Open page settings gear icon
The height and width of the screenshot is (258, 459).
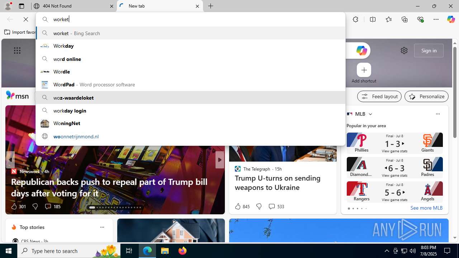pyautogui.click(x=404, y=51)
